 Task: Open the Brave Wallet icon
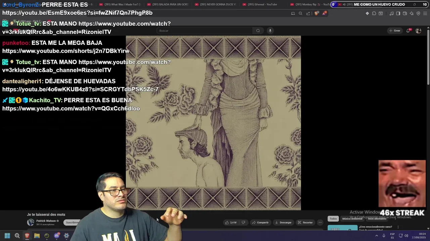point(405,13)
